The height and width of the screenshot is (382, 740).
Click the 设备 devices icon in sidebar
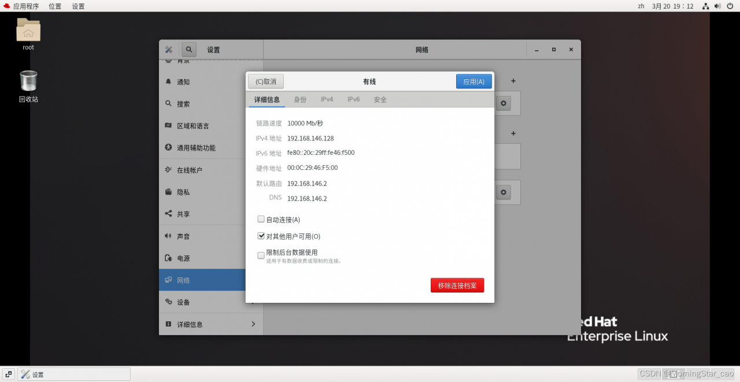[168, 302]
